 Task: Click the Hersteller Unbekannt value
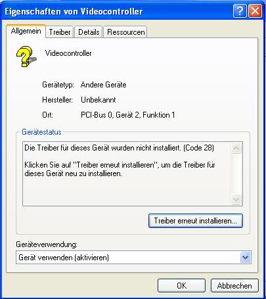[99, 100]
